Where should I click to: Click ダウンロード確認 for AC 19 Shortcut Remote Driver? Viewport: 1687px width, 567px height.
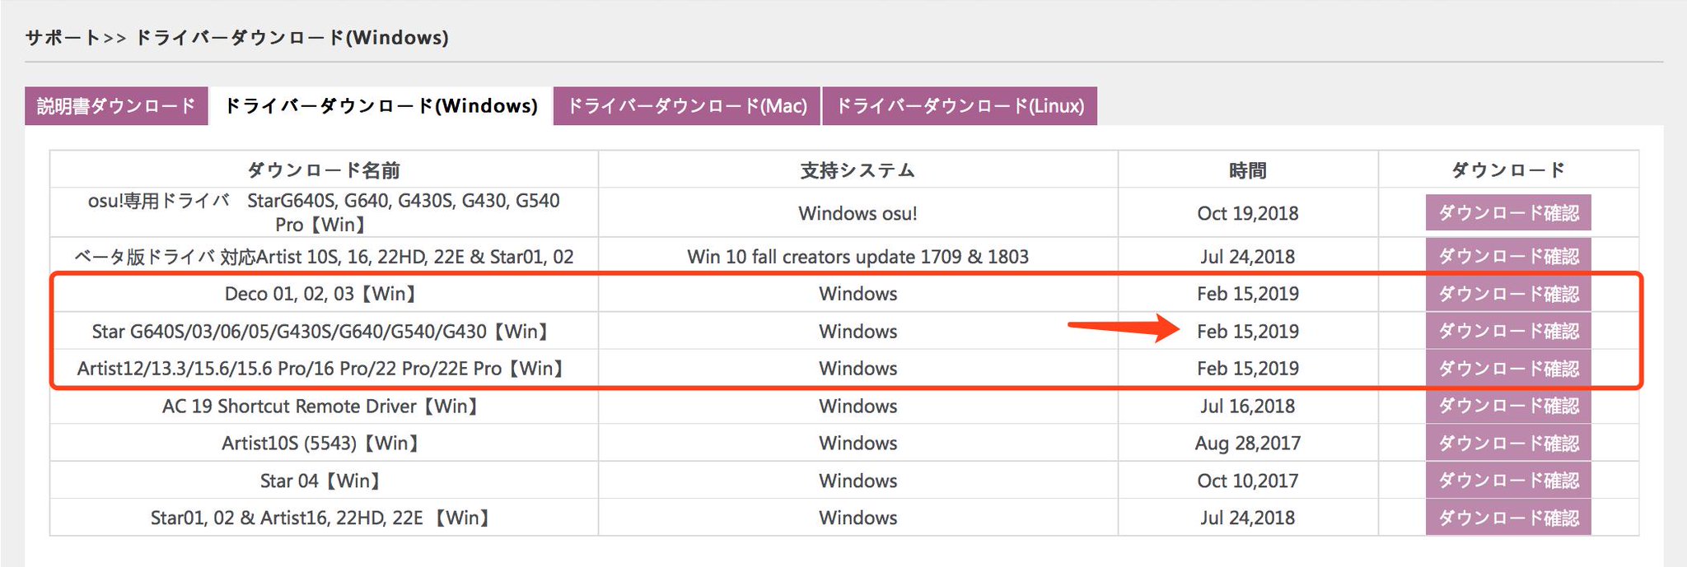pyautogui.click(x=1508, y=406)
